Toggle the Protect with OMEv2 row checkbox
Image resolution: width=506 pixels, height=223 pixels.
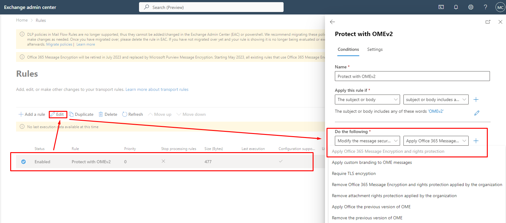point(23,162)
